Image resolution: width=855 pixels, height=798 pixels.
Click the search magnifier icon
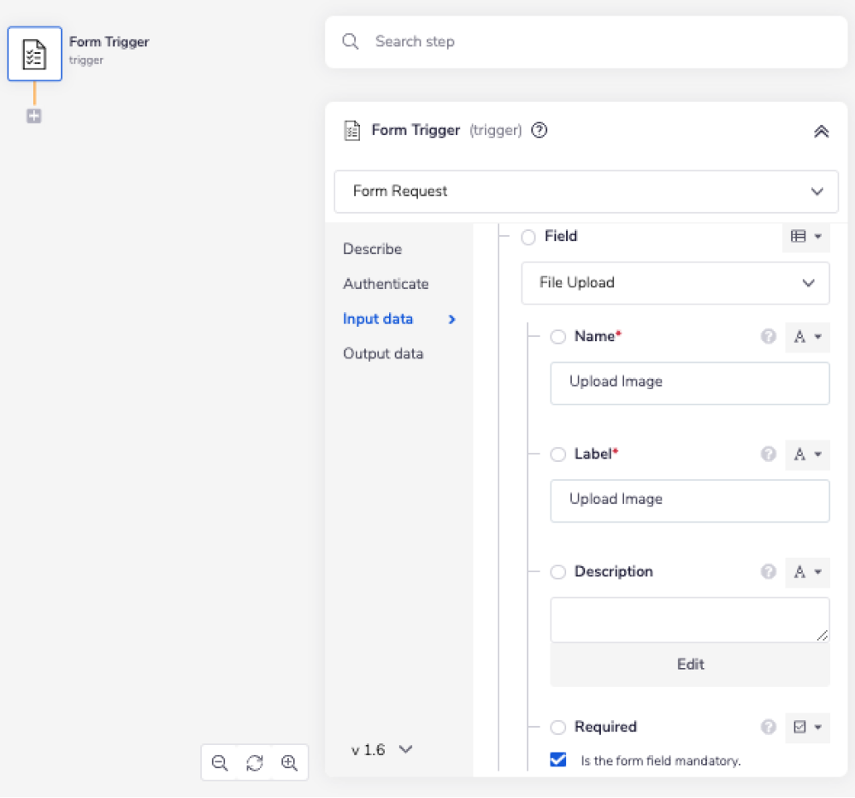point(351,41)
